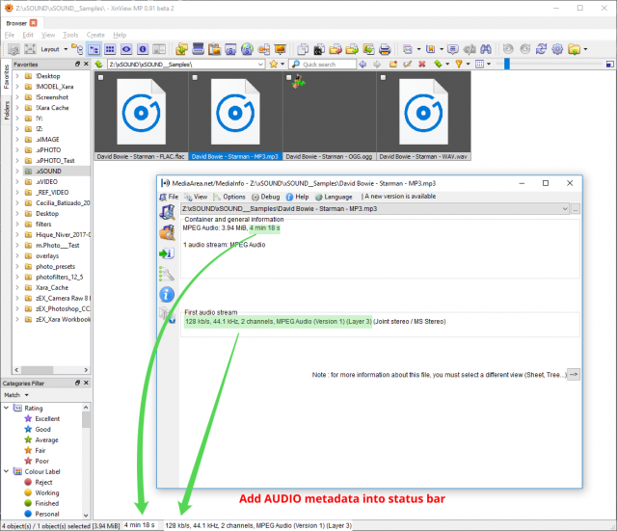
Task: Click the yellow star favorites icon
Action: (273, 64)
